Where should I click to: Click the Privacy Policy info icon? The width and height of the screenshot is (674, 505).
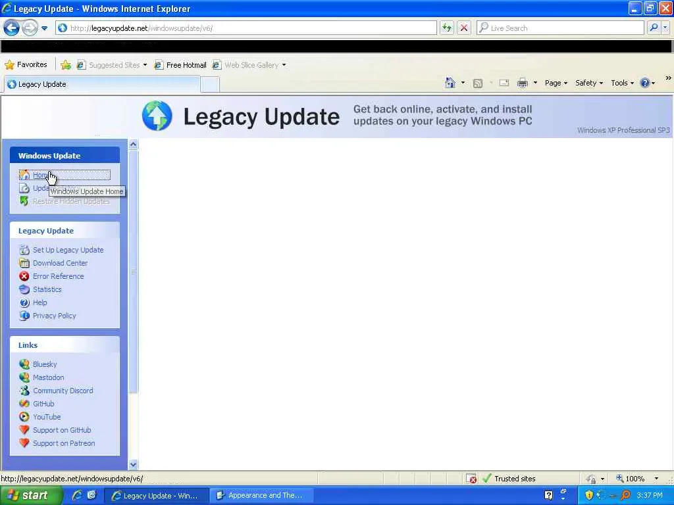pos(24,316)
